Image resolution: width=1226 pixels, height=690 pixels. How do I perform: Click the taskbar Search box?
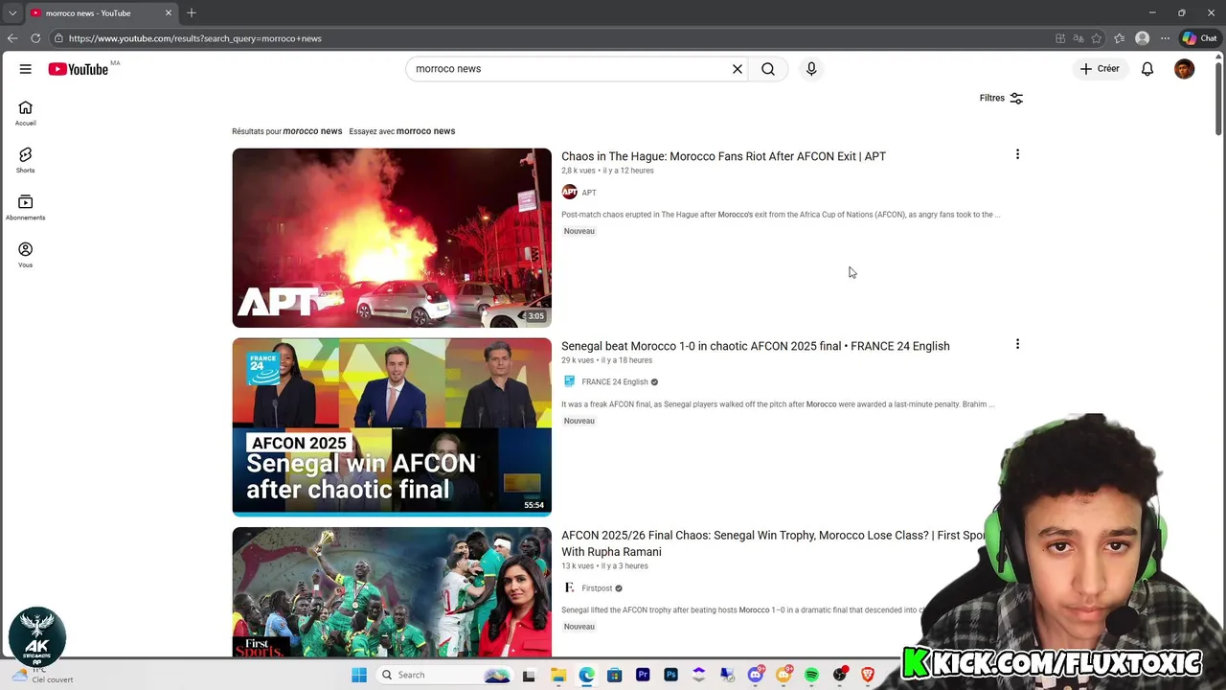[445, 675]
